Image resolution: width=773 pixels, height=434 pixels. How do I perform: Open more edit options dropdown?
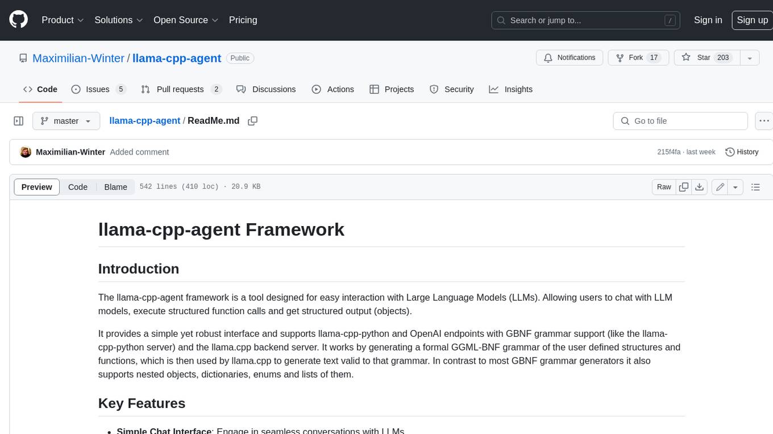735,187
